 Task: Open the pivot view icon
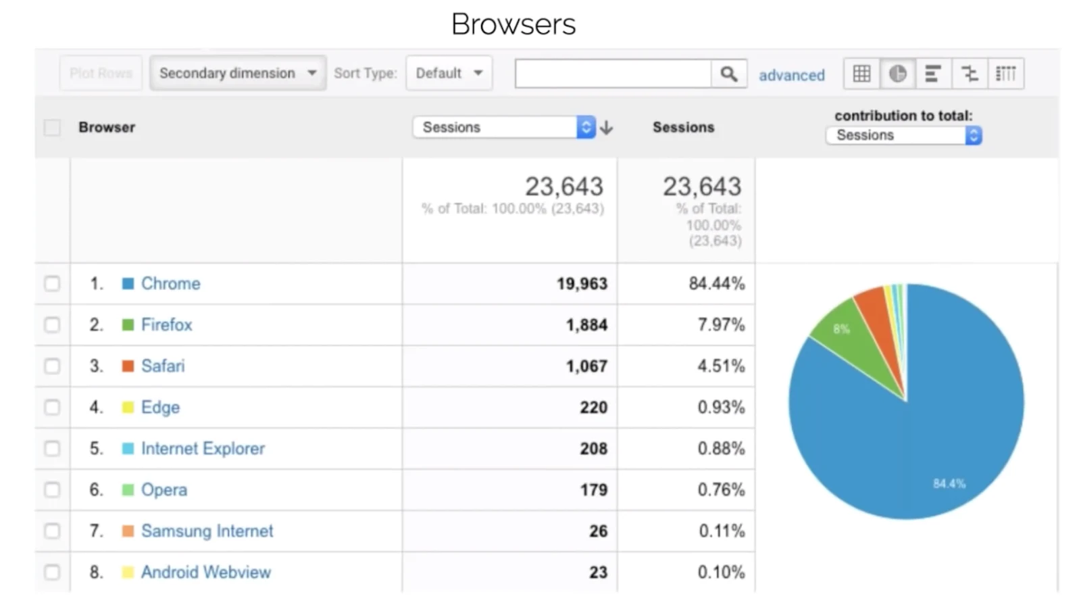[1005, 74]
